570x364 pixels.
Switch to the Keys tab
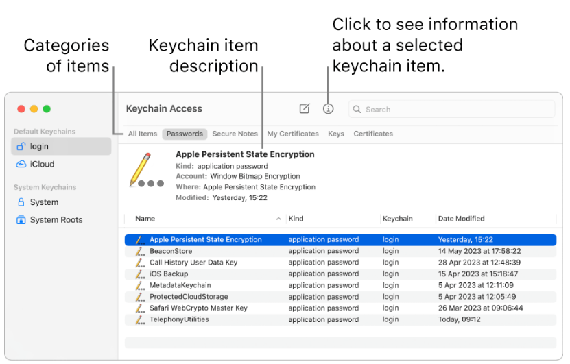(336, 134)
